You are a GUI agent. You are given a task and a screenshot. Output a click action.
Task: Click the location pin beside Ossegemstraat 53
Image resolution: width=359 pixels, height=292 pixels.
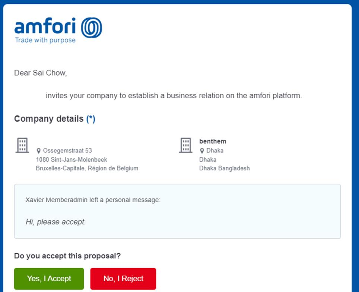(38, 151)
